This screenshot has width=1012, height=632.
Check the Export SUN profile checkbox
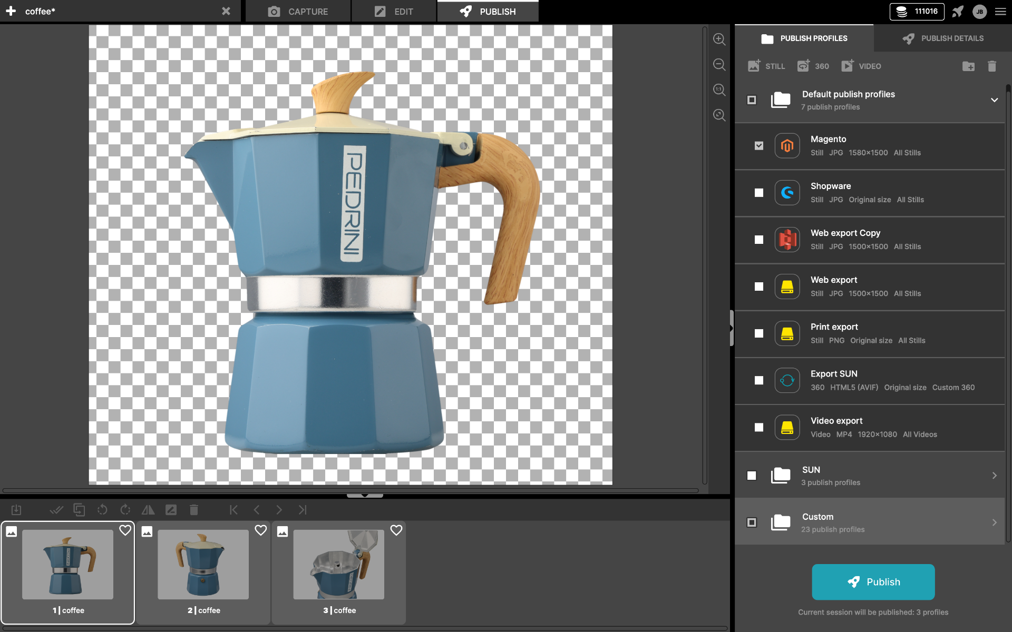(758, 380)
